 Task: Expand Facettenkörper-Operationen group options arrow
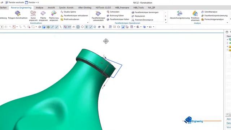166,23
